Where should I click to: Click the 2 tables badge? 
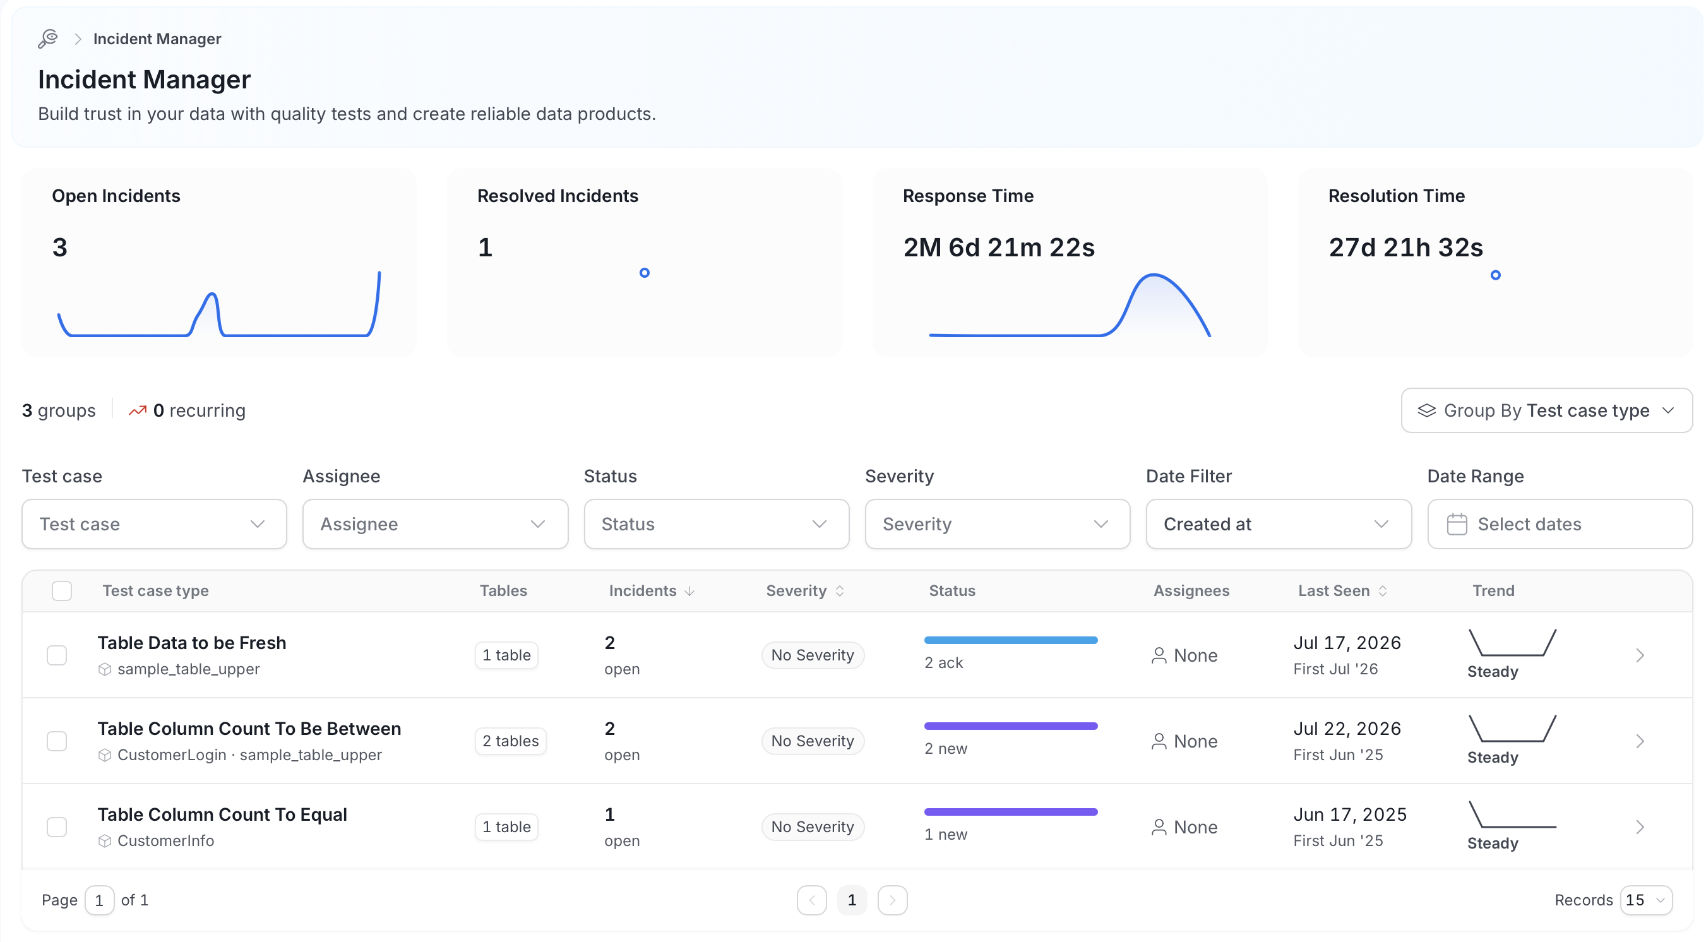point(510,741)
